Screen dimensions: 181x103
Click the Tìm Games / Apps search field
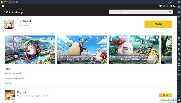click(141, 12)
